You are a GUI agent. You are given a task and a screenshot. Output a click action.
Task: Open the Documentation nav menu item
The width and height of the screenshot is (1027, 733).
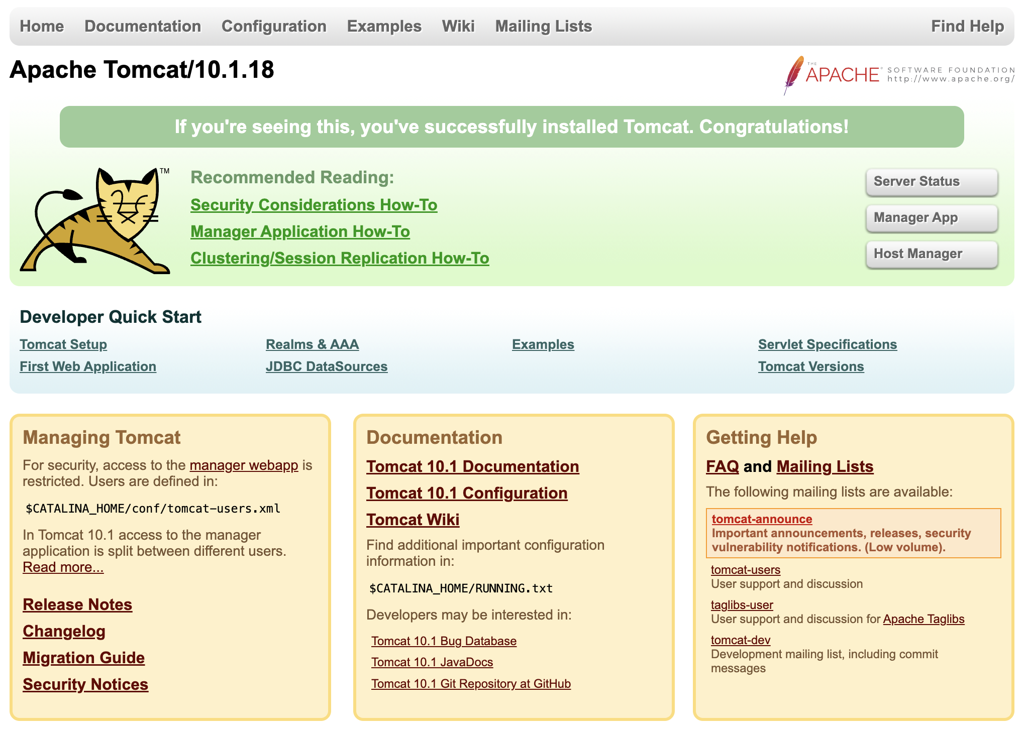[x=143, y=26]
